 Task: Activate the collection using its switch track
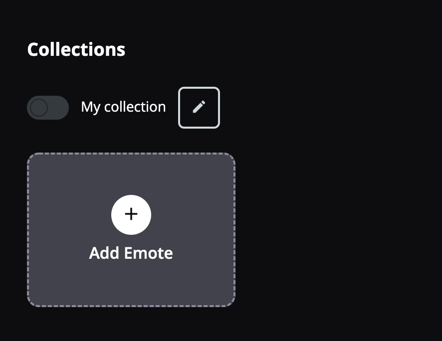point(48,108)
